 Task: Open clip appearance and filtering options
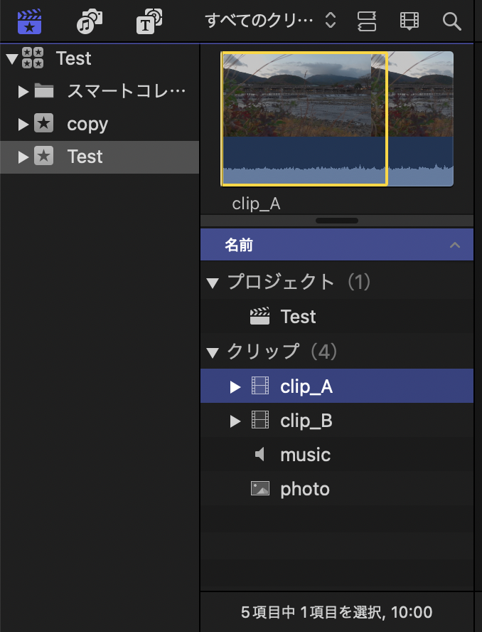pos(409,21)
